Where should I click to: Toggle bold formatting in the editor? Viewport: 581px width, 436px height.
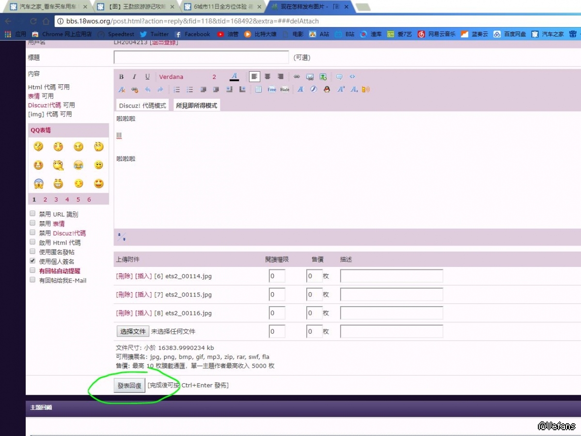(x=122, y=77)
